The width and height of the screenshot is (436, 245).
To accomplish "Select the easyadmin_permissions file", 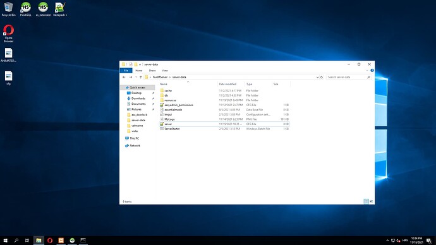I will coord(224,105).
